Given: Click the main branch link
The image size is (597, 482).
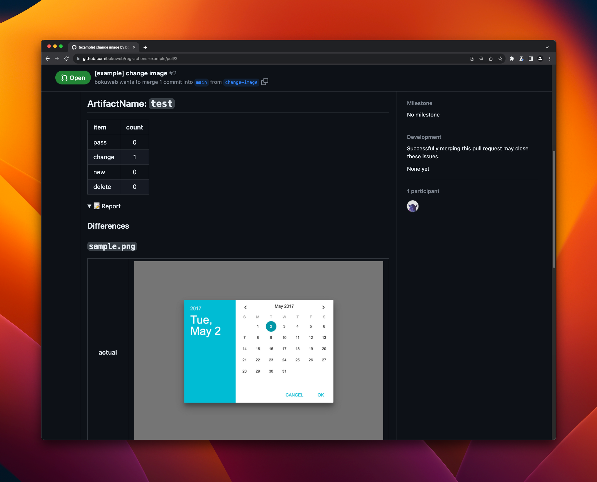Looking at the screenshot, I should coord(201,82).
